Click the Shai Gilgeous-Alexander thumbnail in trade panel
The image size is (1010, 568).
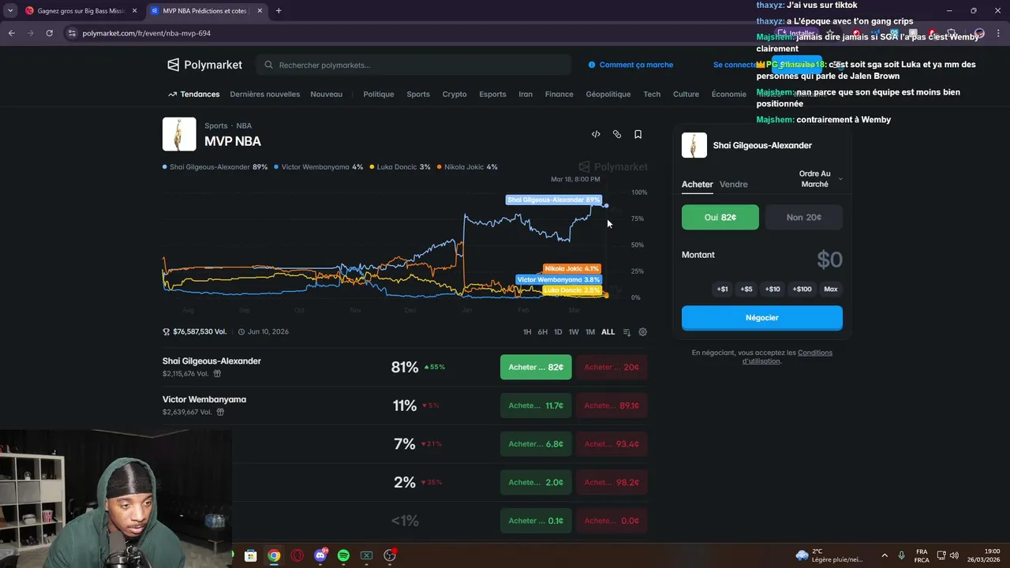point(694,145)
